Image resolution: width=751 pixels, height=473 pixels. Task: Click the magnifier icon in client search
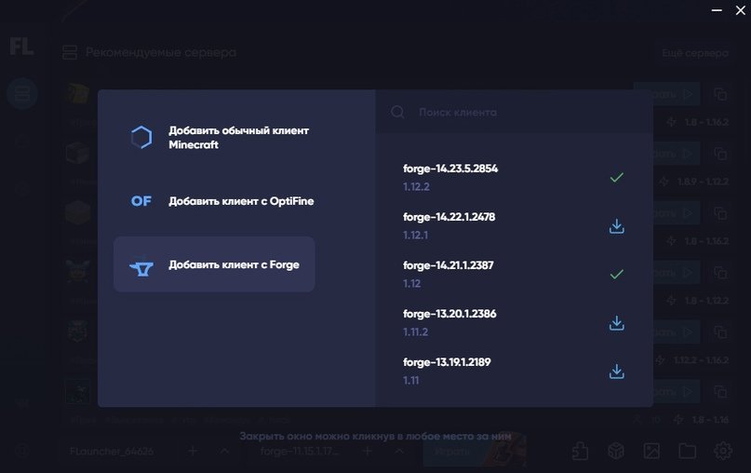397,112
